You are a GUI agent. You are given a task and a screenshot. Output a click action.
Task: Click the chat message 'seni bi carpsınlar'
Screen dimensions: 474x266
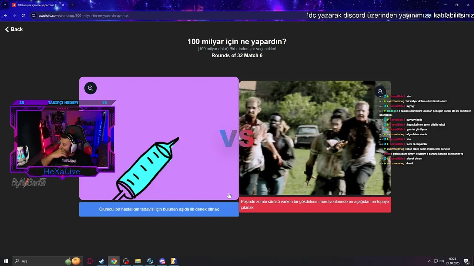coord(417,144)
